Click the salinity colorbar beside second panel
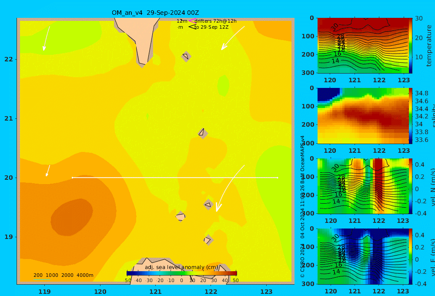The image size is (435, 296). pyautogui.click(x=411, y=116)
